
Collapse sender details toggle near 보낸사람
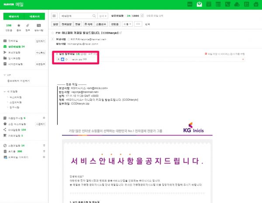pyautogui.click(x=53, y=39)
